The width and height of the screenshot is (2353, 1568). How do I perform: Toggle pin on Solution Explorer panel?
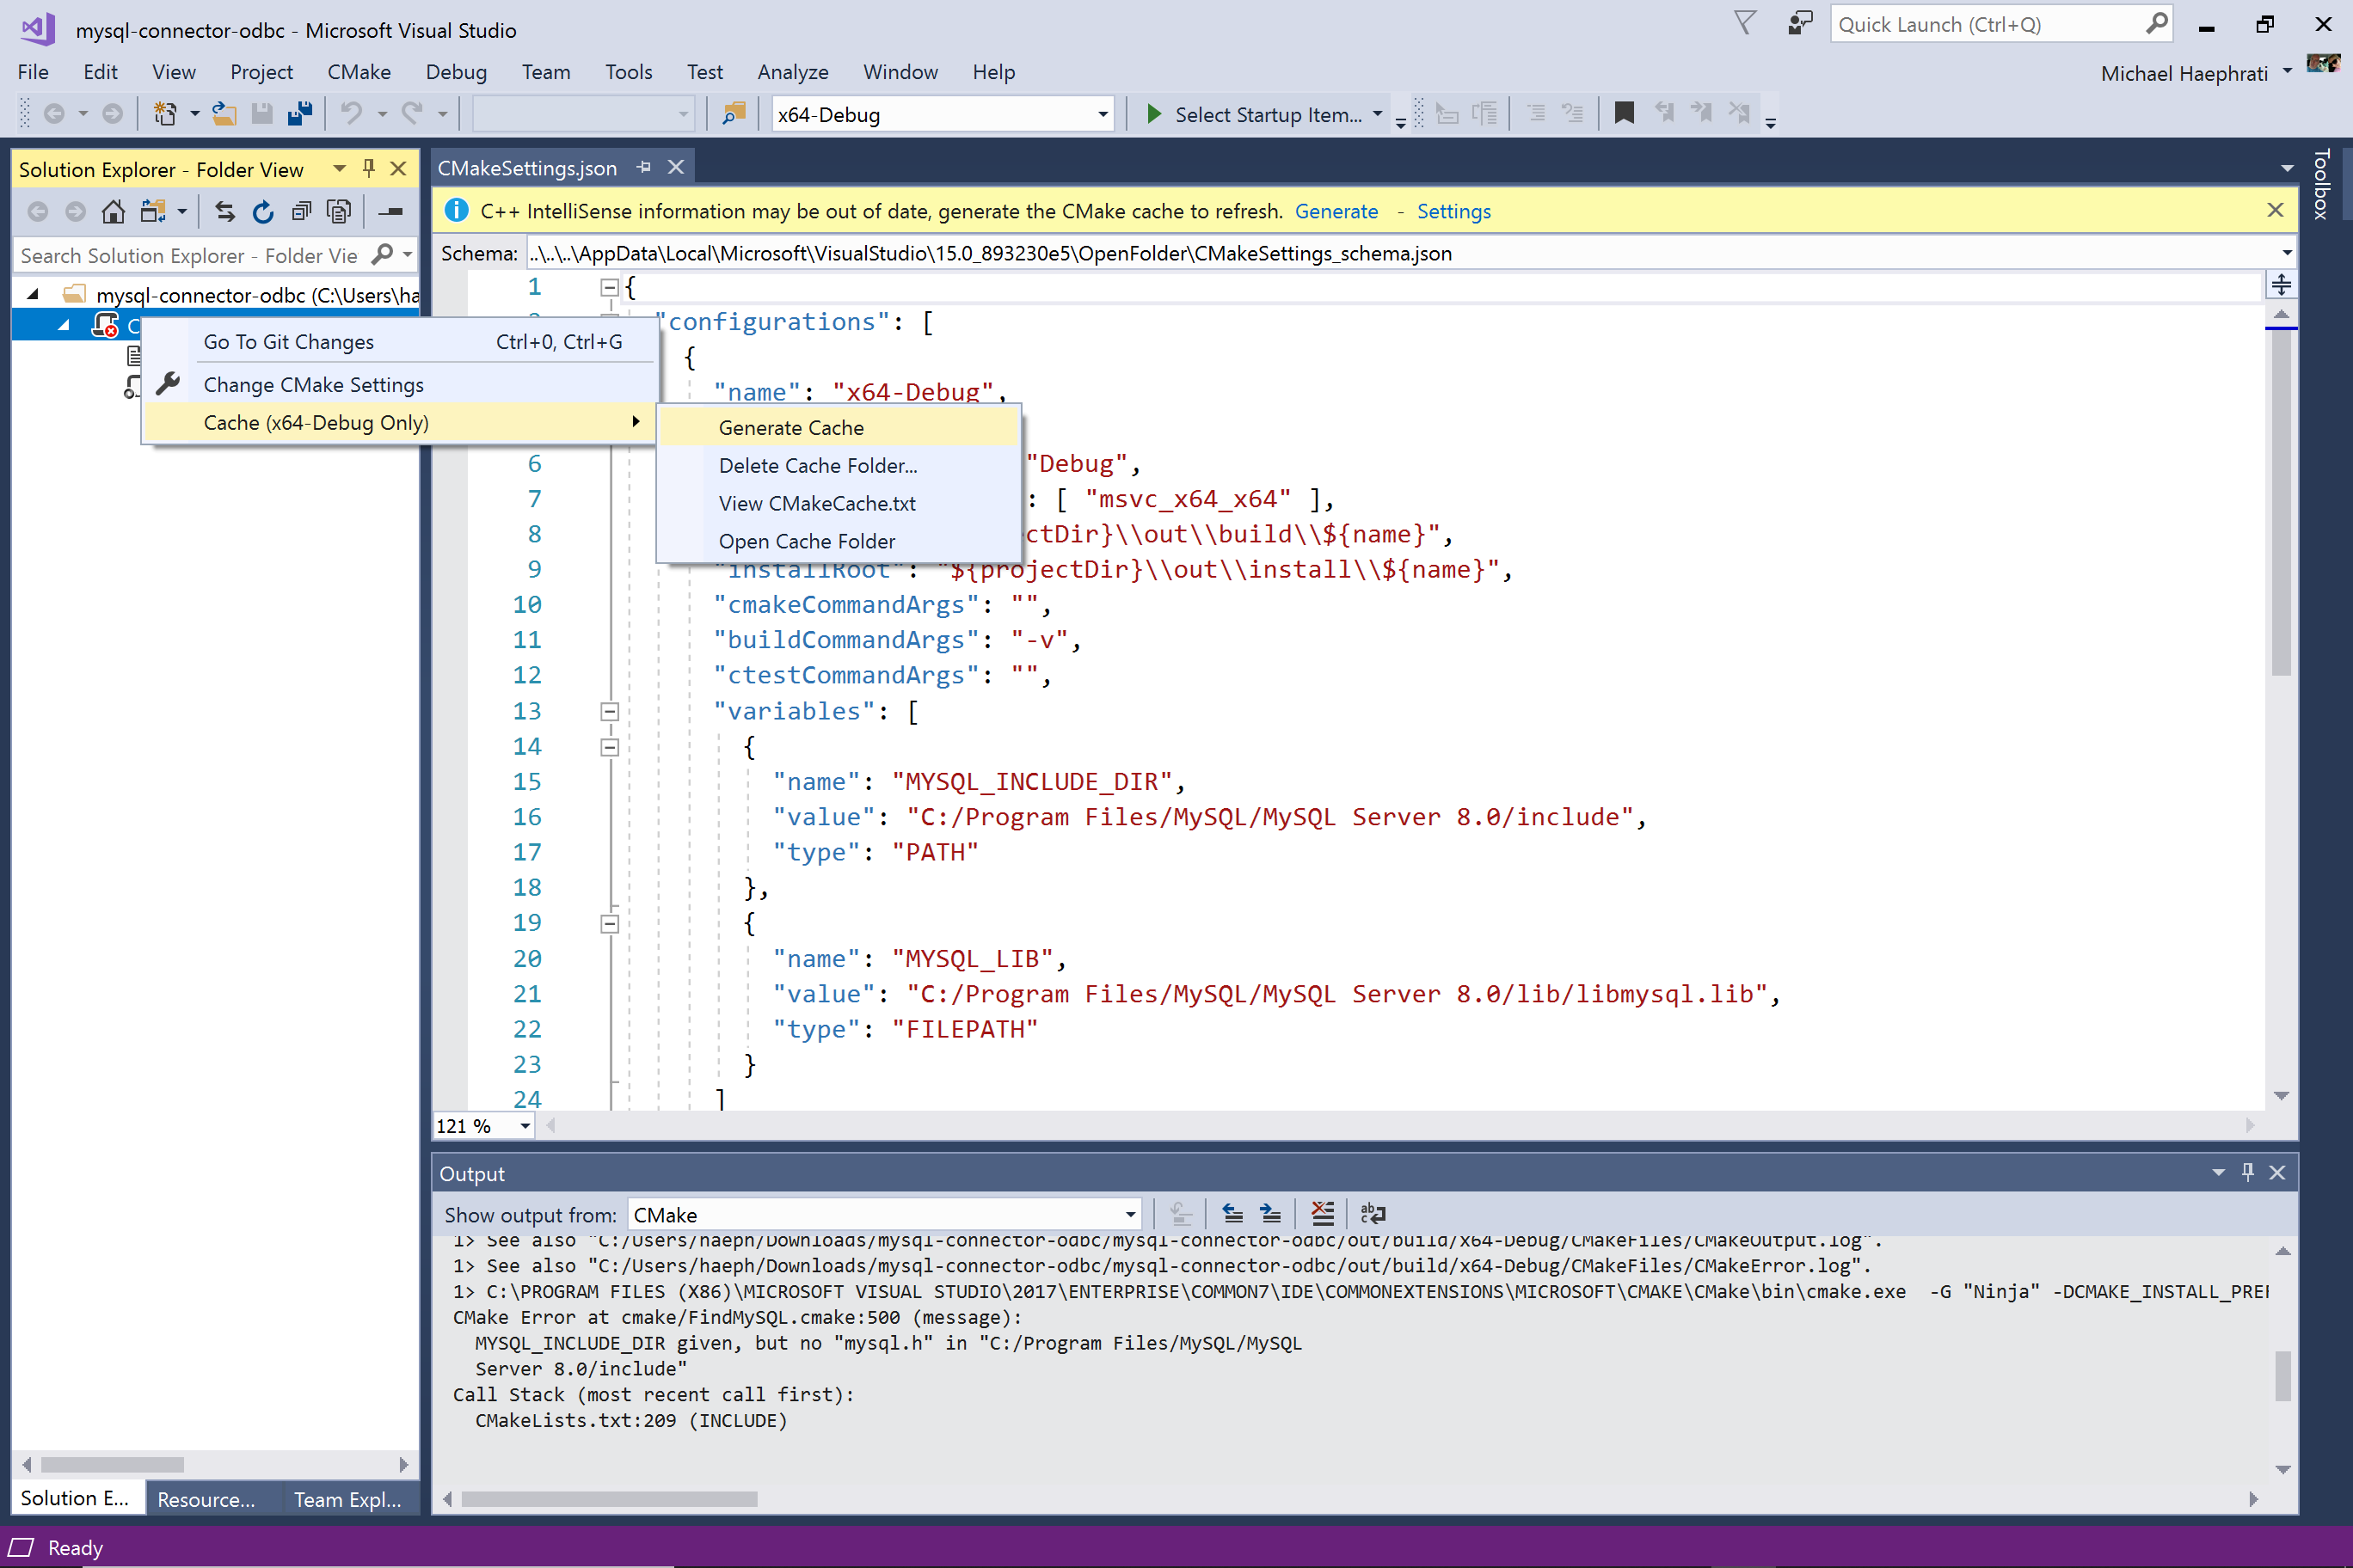(x=369, y=168)
